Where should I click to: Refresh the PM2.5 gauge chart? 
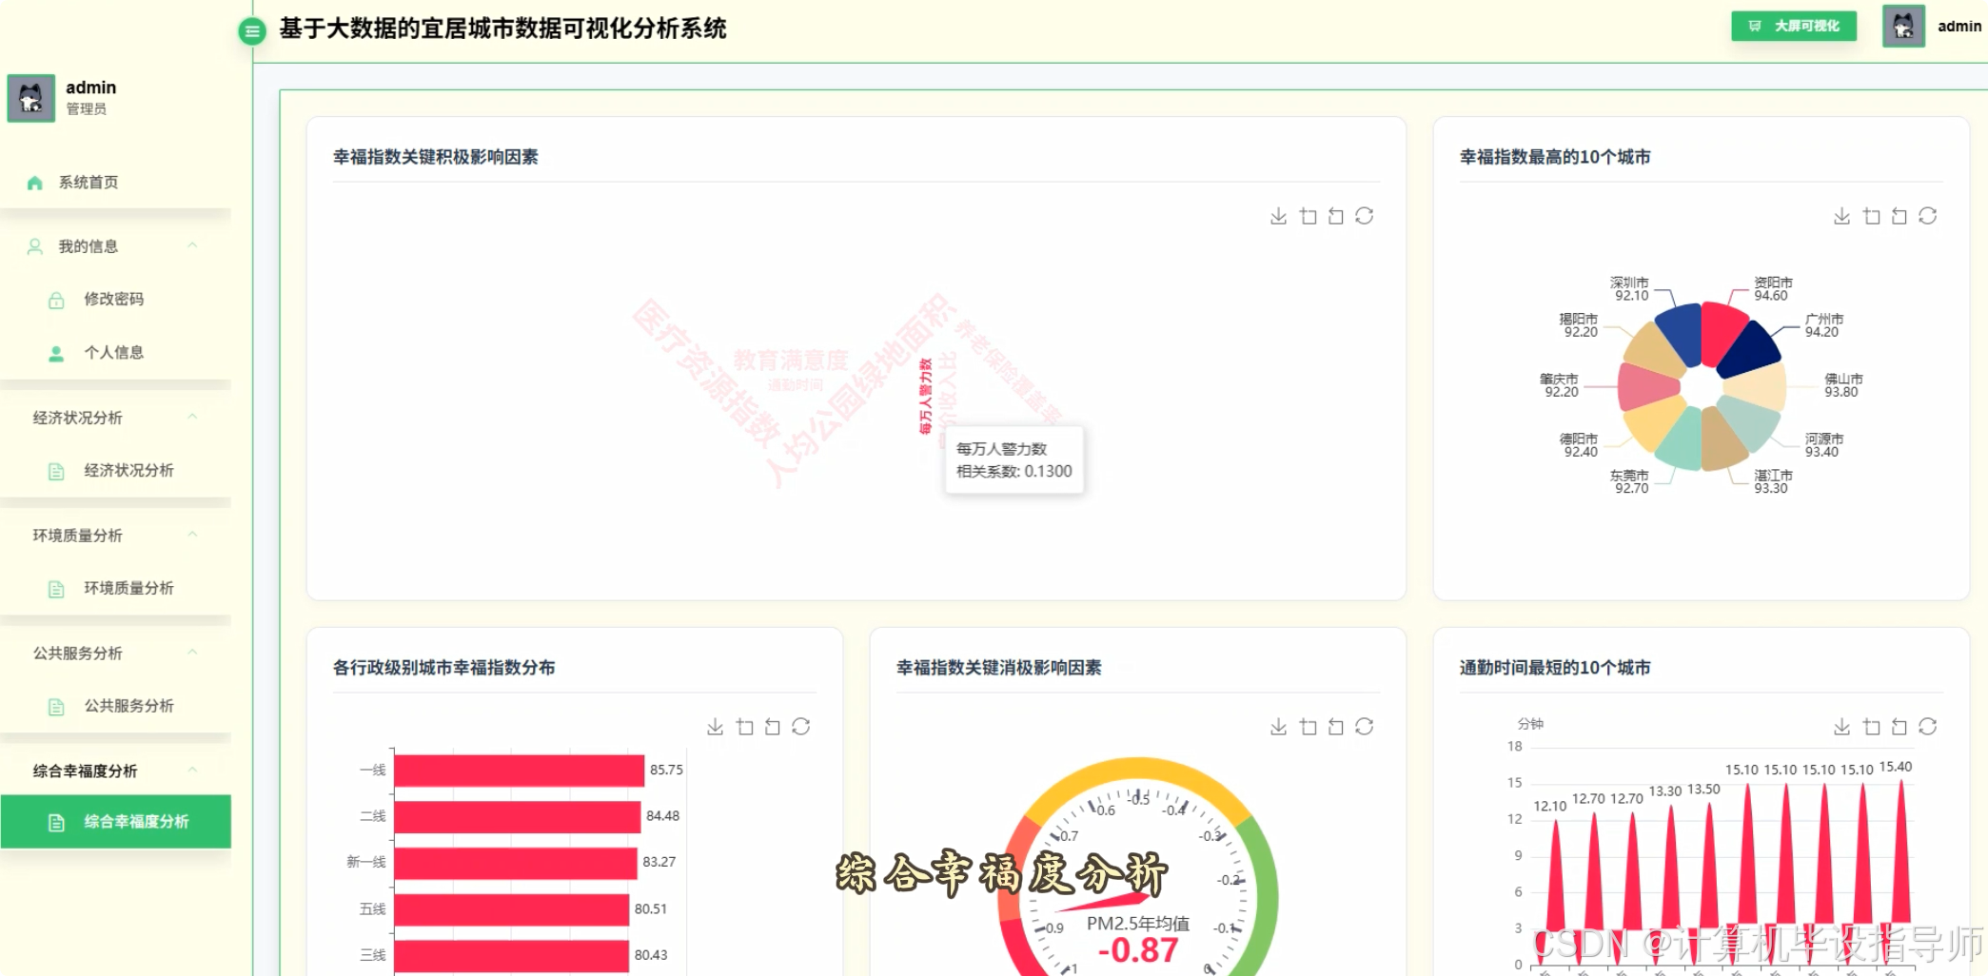point(1365,726)
